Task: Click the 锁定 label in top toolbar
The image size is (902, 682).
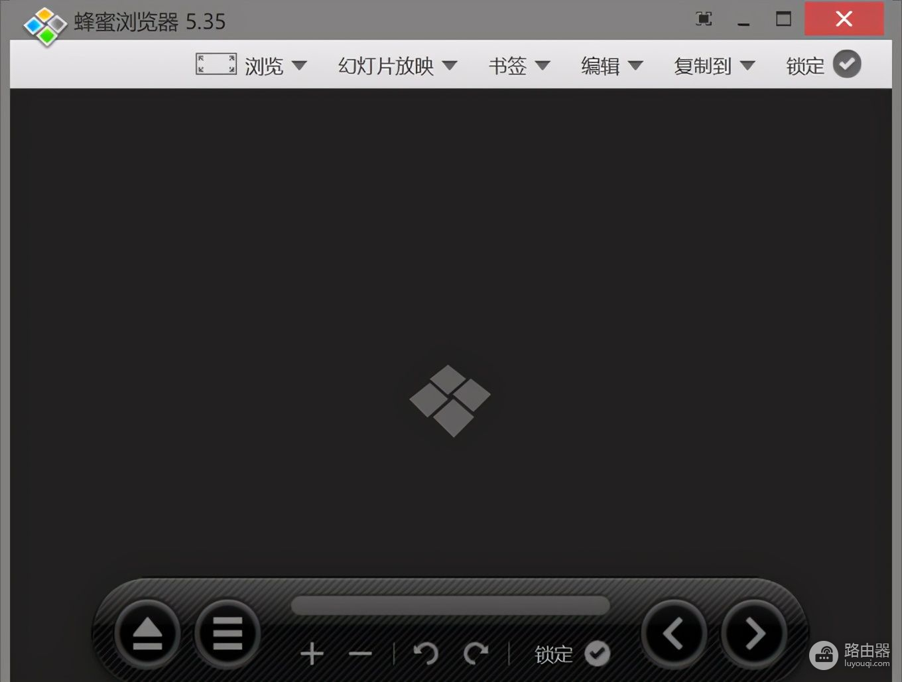Action: point(805,66)
